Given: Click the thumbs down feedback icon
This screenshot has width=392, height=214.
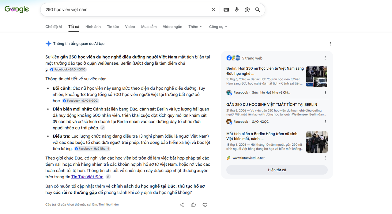Looking at the screenshot, I should [x=205, y=205].
